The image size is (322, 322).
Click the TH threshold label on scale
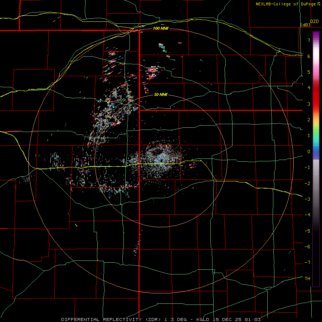pyautogui.click(x=307, y=279)
